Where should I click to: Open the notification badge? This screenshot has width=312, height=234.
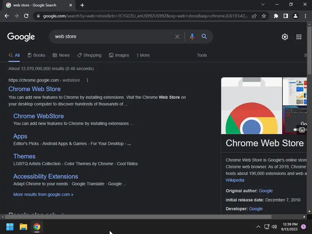[x=303, y=227]
